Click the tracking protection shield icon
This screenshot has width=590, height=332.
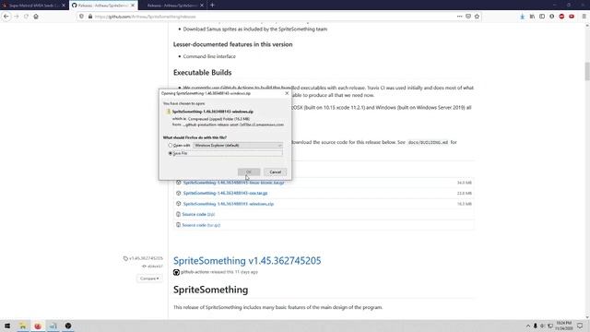pos(82,17)
